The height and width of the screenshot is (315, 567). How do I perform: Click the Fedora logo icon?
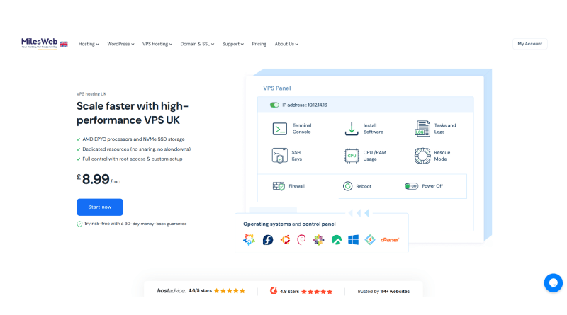coord(268,239)
